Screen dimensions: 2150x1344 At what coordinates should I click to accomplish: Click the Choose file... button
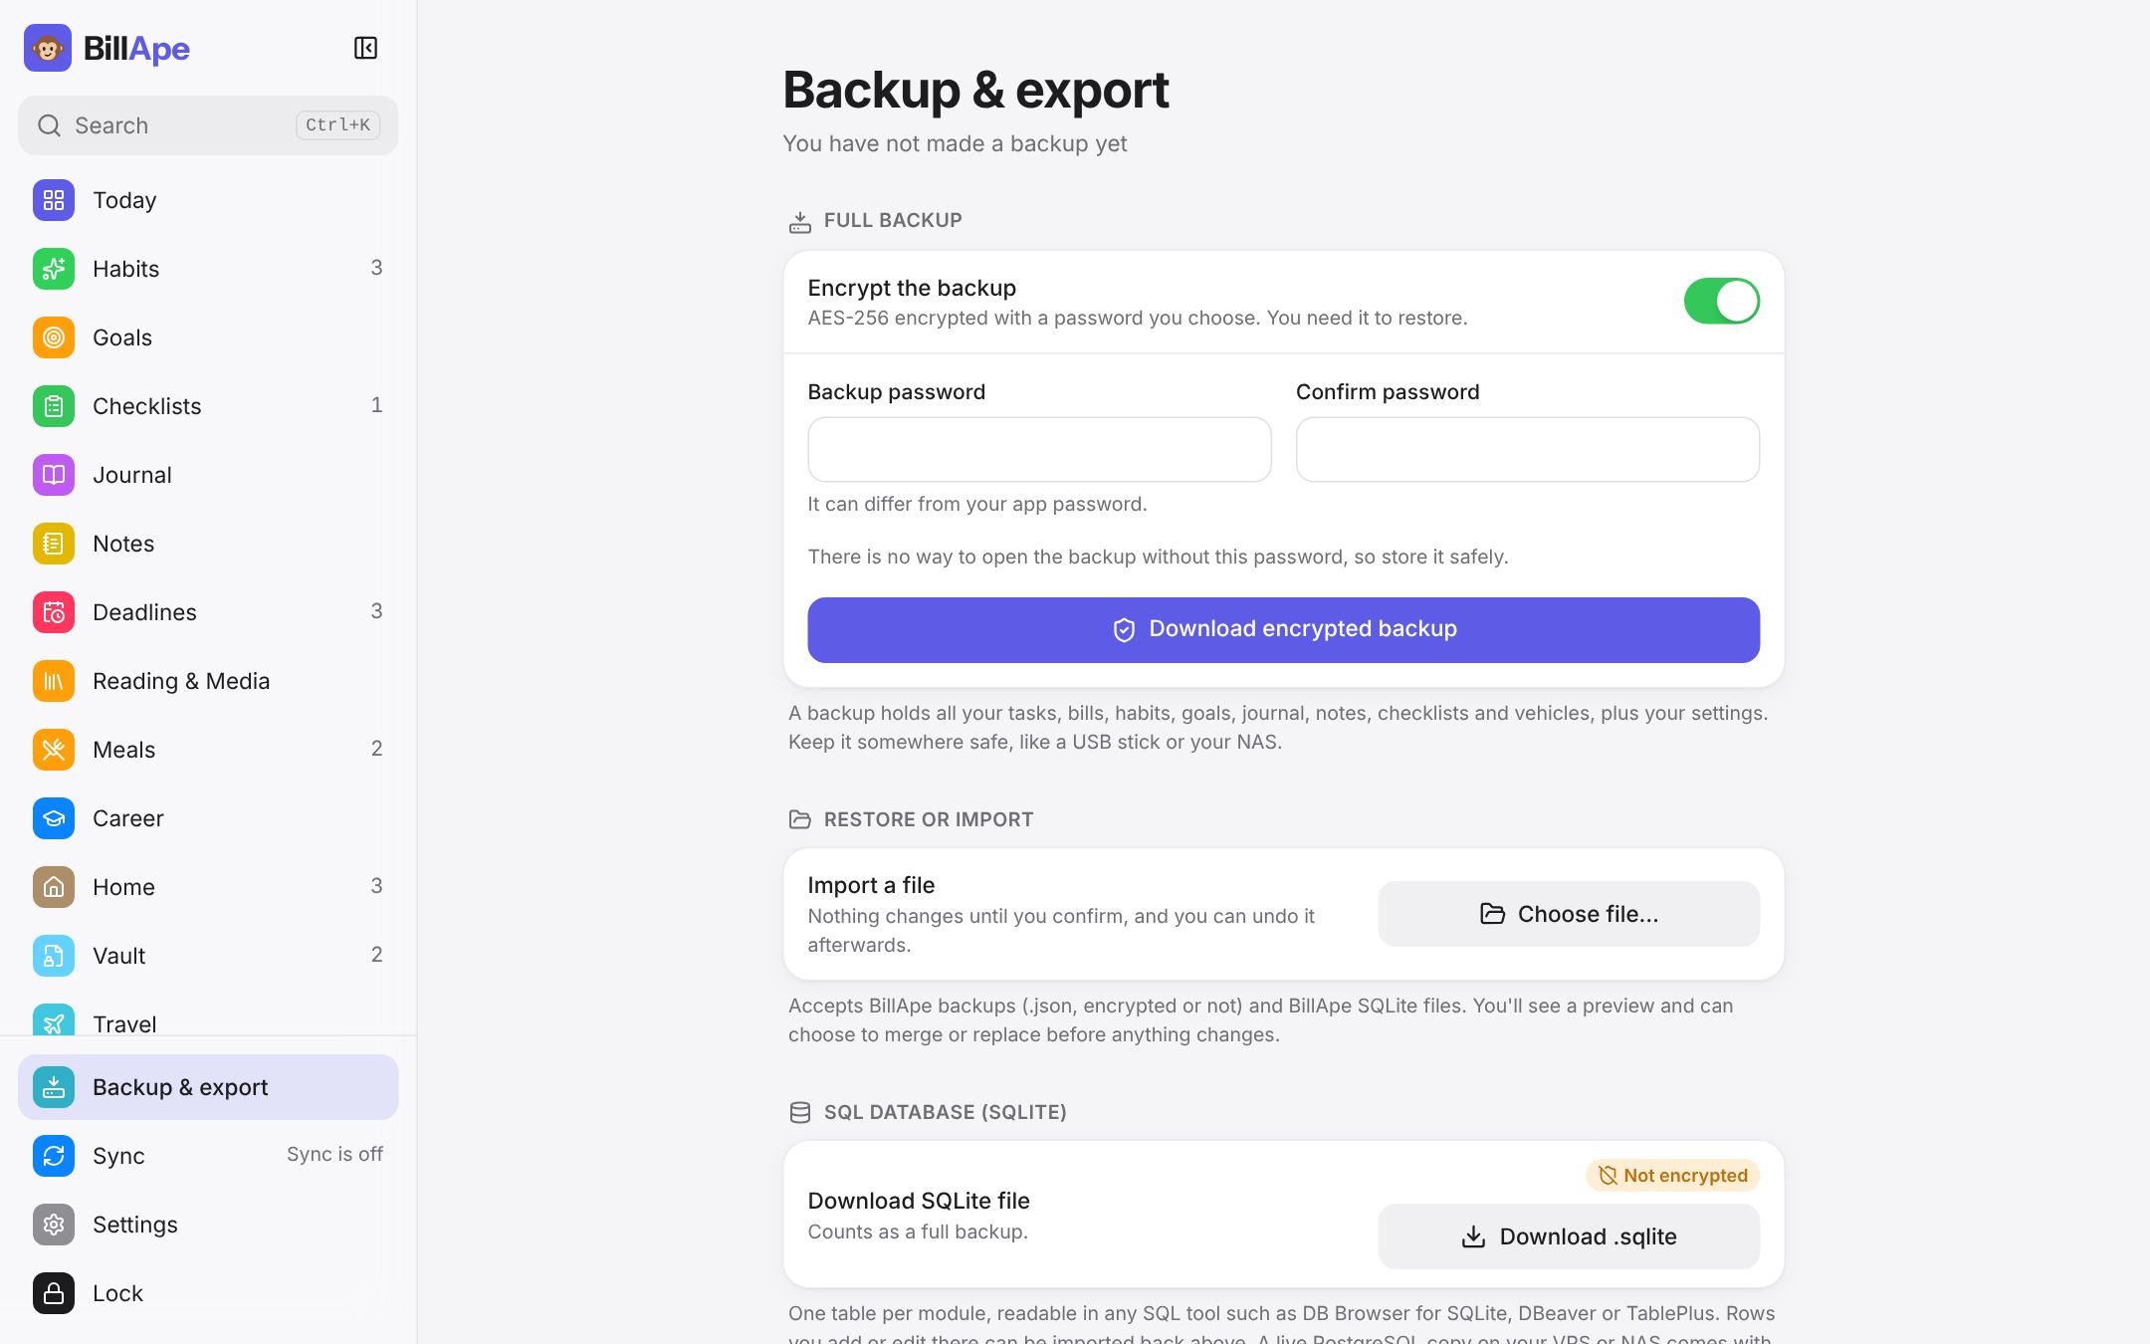[1569, 914]
